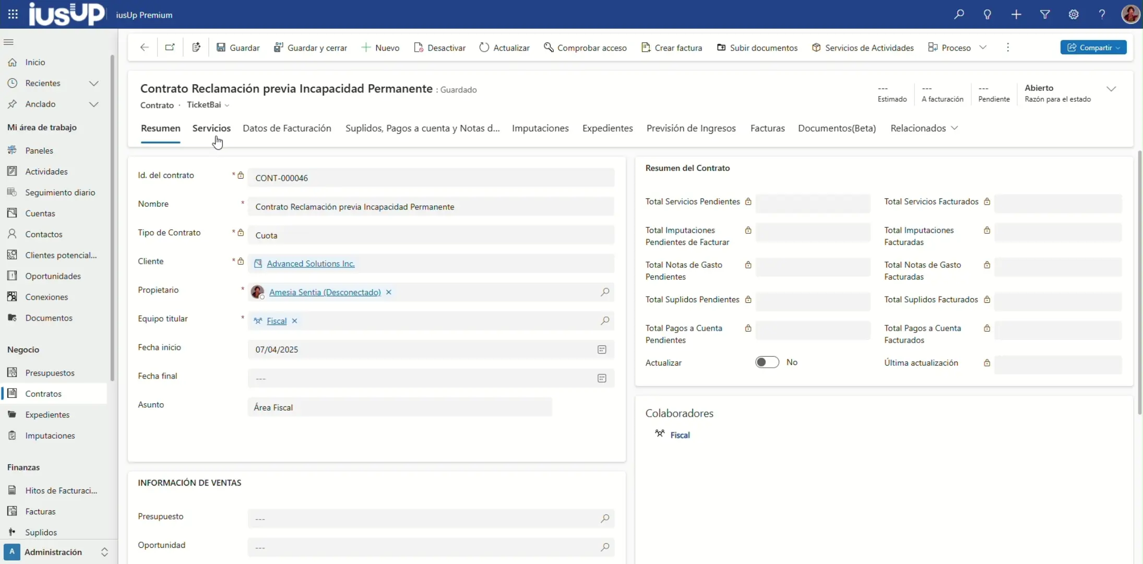Switch to the Servicios tab
Image resolution: width=1143 pixels, height=564 pixels.
click(x=211, y=128)
